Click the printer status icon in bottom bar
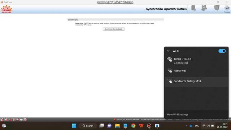Viewport: 231px width, 130px height. (x=21, y=120)
